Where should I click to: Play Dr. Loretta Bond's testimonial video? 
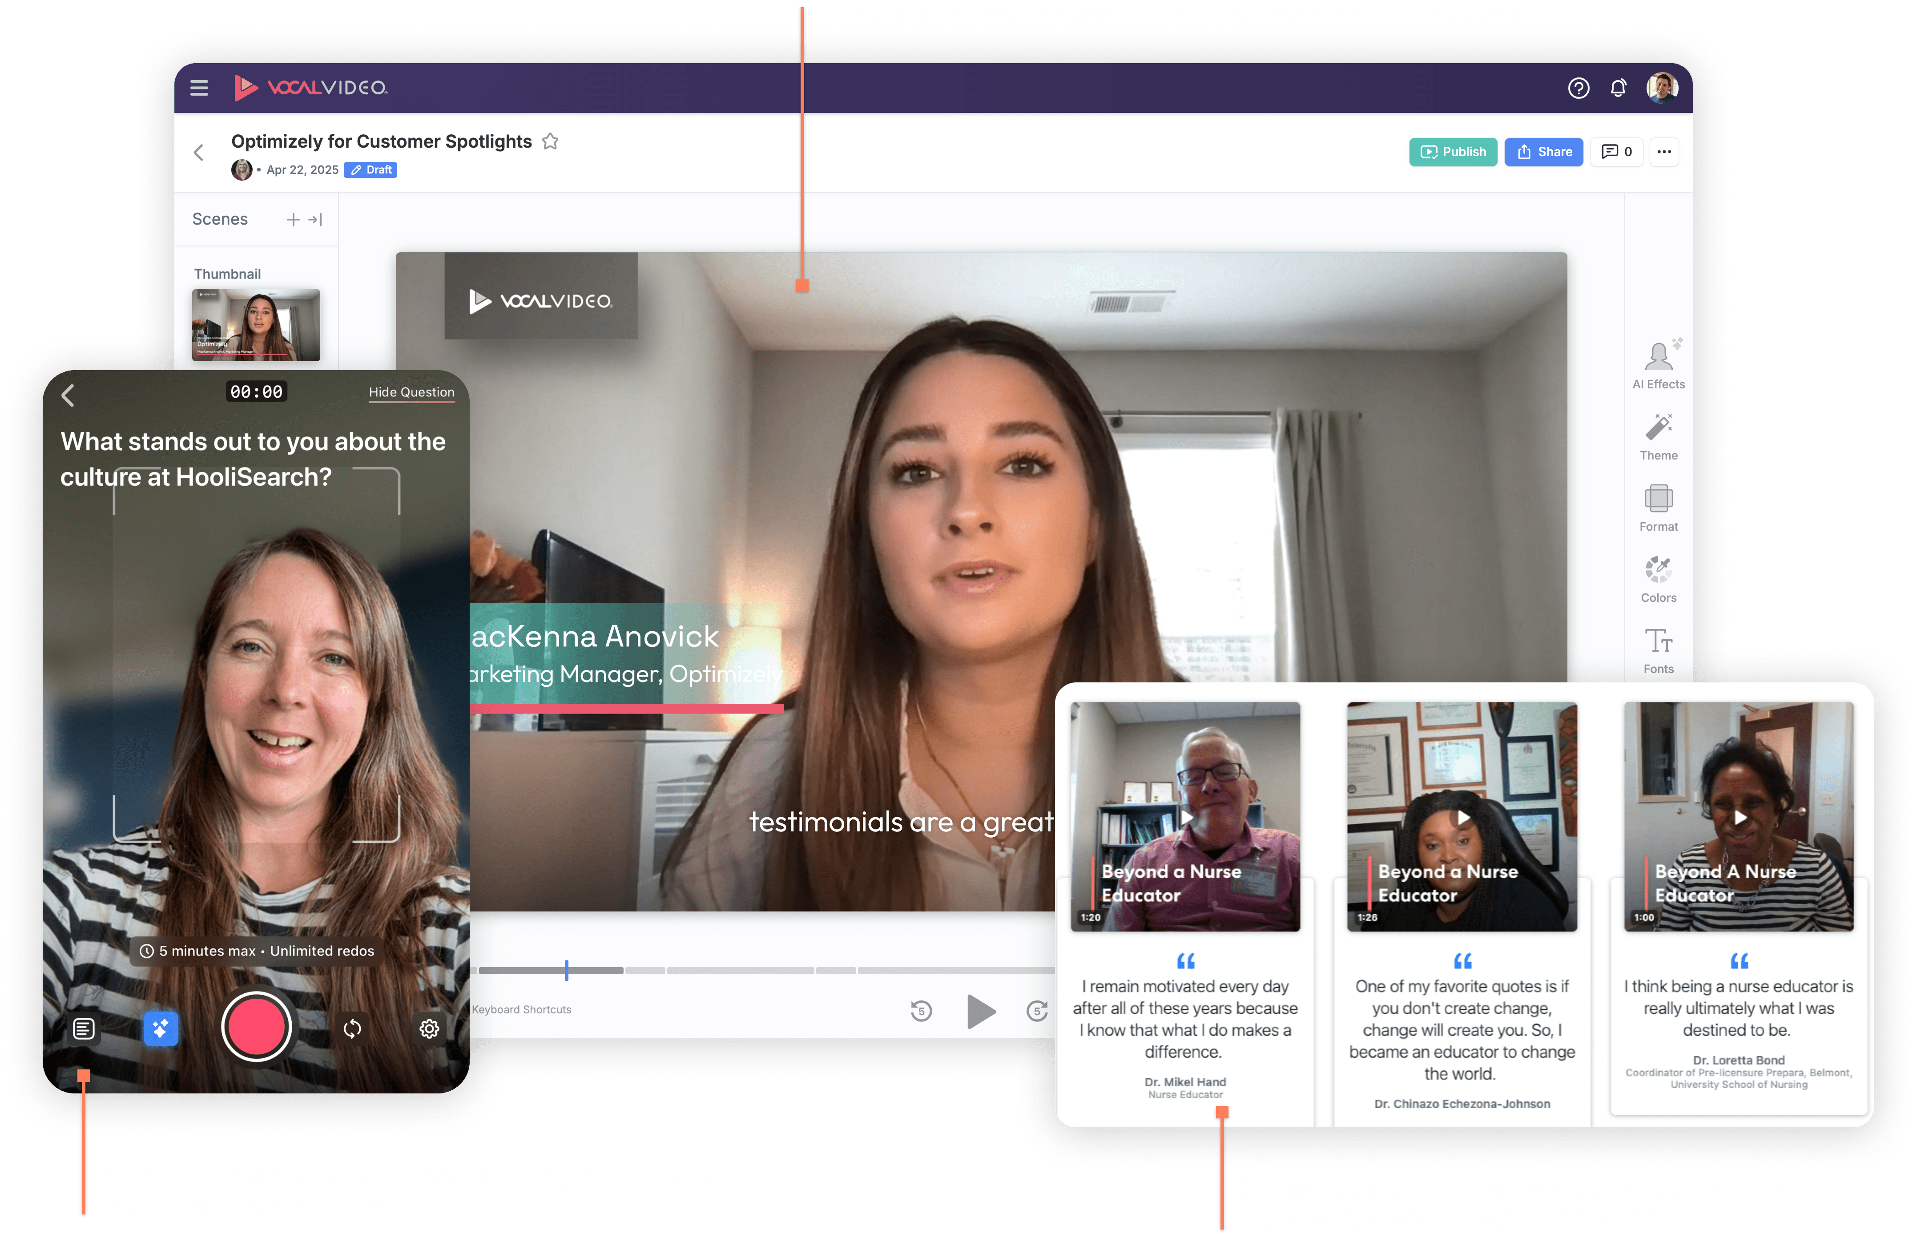pyautogui.click(x=1740, y=818)
